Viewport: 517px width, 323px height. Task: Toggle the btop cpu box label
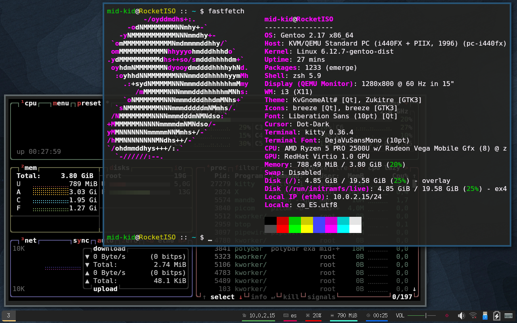[x=29, y=103]
